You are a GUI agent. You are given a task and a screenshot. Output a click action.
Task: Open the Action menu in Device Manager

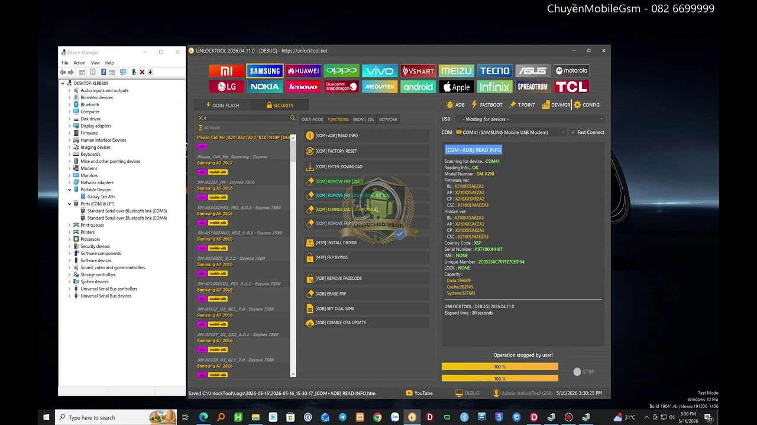pyautogui.click(x=79, y=63)
